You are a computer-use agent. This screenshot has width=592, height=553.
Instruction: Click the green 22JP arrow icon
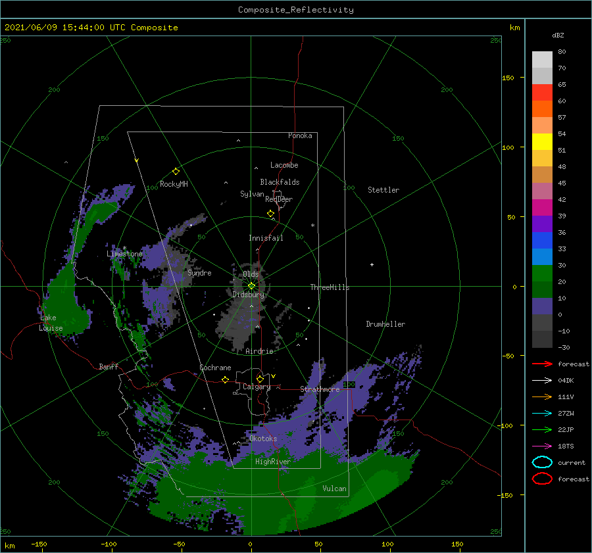pyautogui.click(x=542, y=429)
